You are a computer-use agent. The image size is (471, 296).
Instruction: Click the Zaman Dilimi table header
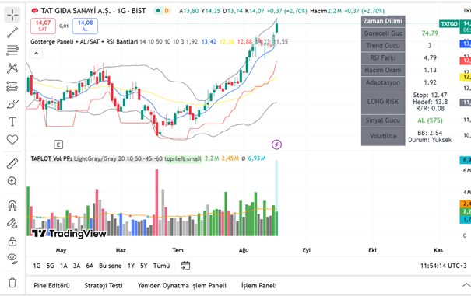coord(383,21)
